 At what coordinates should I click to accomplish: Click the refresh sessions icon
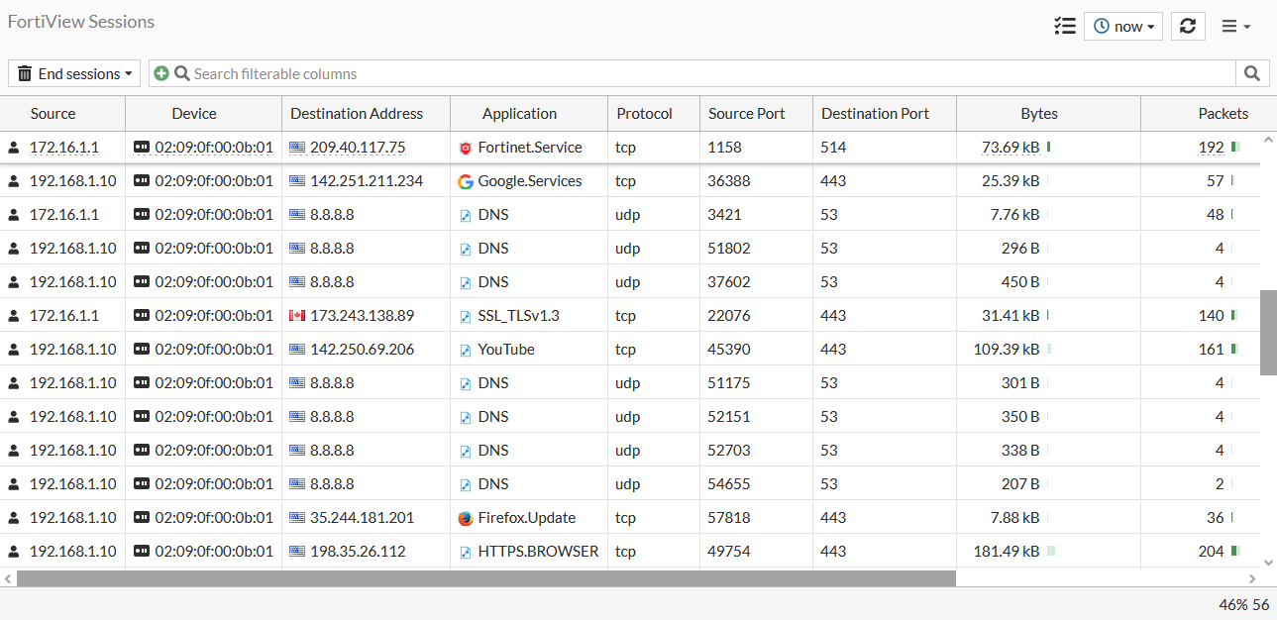click(x=1188, y=26)
